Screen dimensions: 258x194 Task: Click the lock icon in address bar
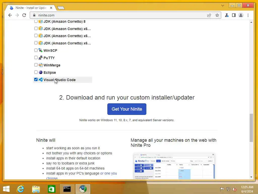point(34,15)
